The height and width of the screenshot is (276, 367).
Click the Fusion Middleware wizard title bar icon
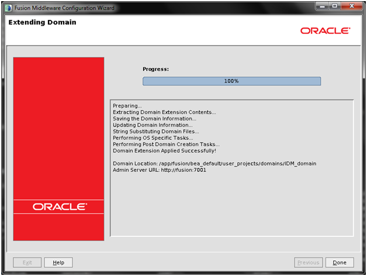click(x=8, y=8)
